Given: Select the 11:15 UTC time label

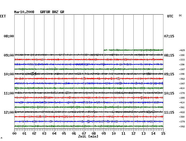Looking at the screenshot, I should (169, 112).
